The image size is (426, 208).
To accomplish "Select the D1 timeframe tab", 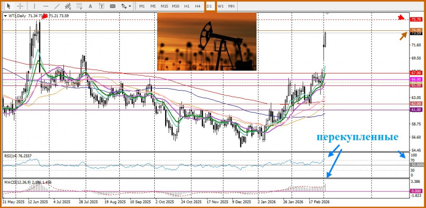I will (209, 6).
